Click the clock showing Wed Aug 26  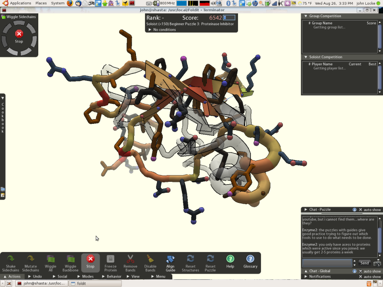(334, 3)
